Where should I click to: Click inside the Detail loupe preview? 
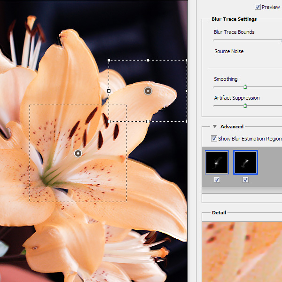[x=242, y=251]
